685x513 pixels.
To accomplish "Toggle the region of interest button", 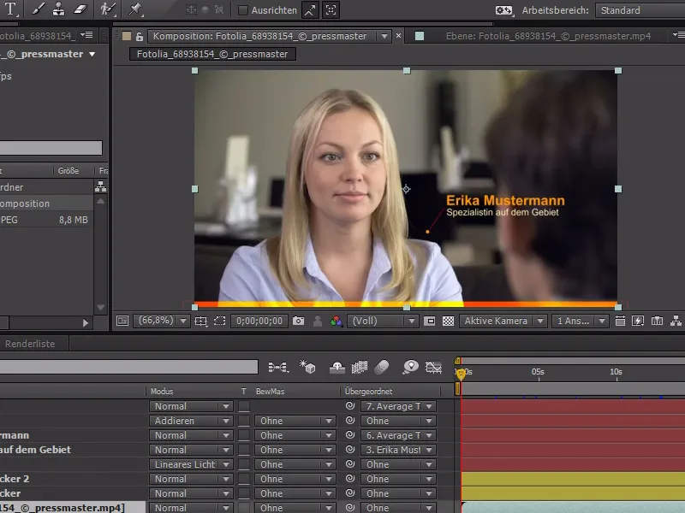I will pyautogui.click(x=430, y=321).
